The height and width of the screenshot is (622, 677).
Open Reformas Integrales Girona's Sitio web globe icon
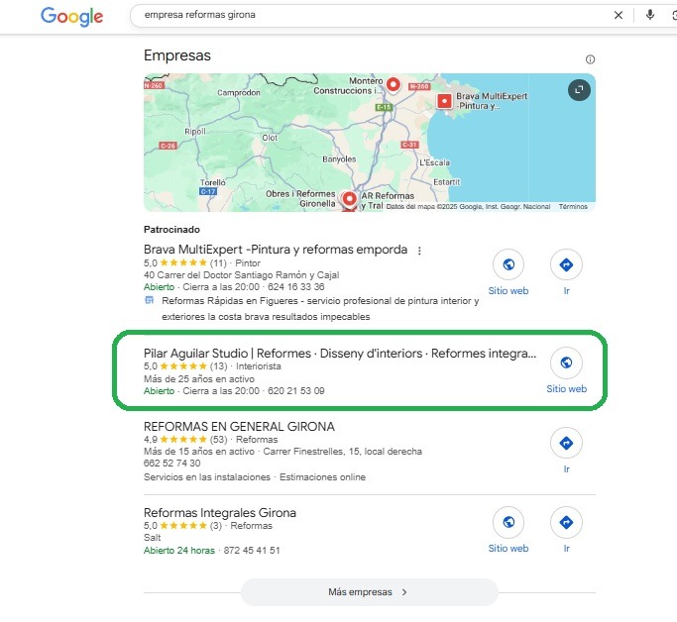(x=508, y=522)
